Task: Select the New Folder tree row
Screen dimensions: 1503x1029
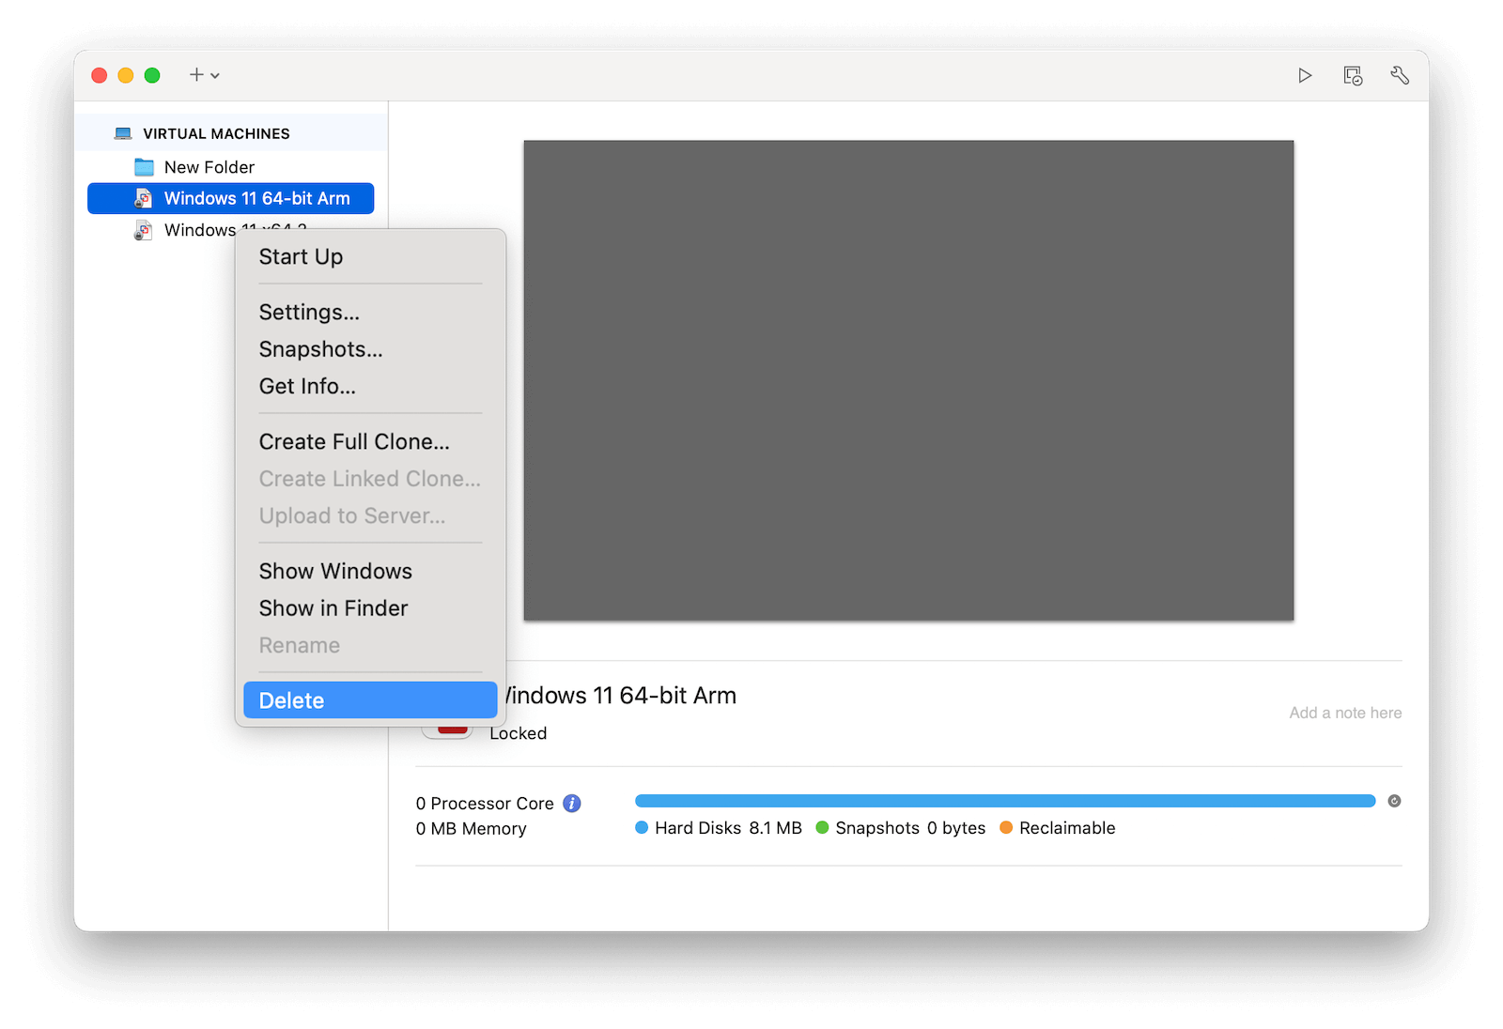Action: tap(230, 167)
